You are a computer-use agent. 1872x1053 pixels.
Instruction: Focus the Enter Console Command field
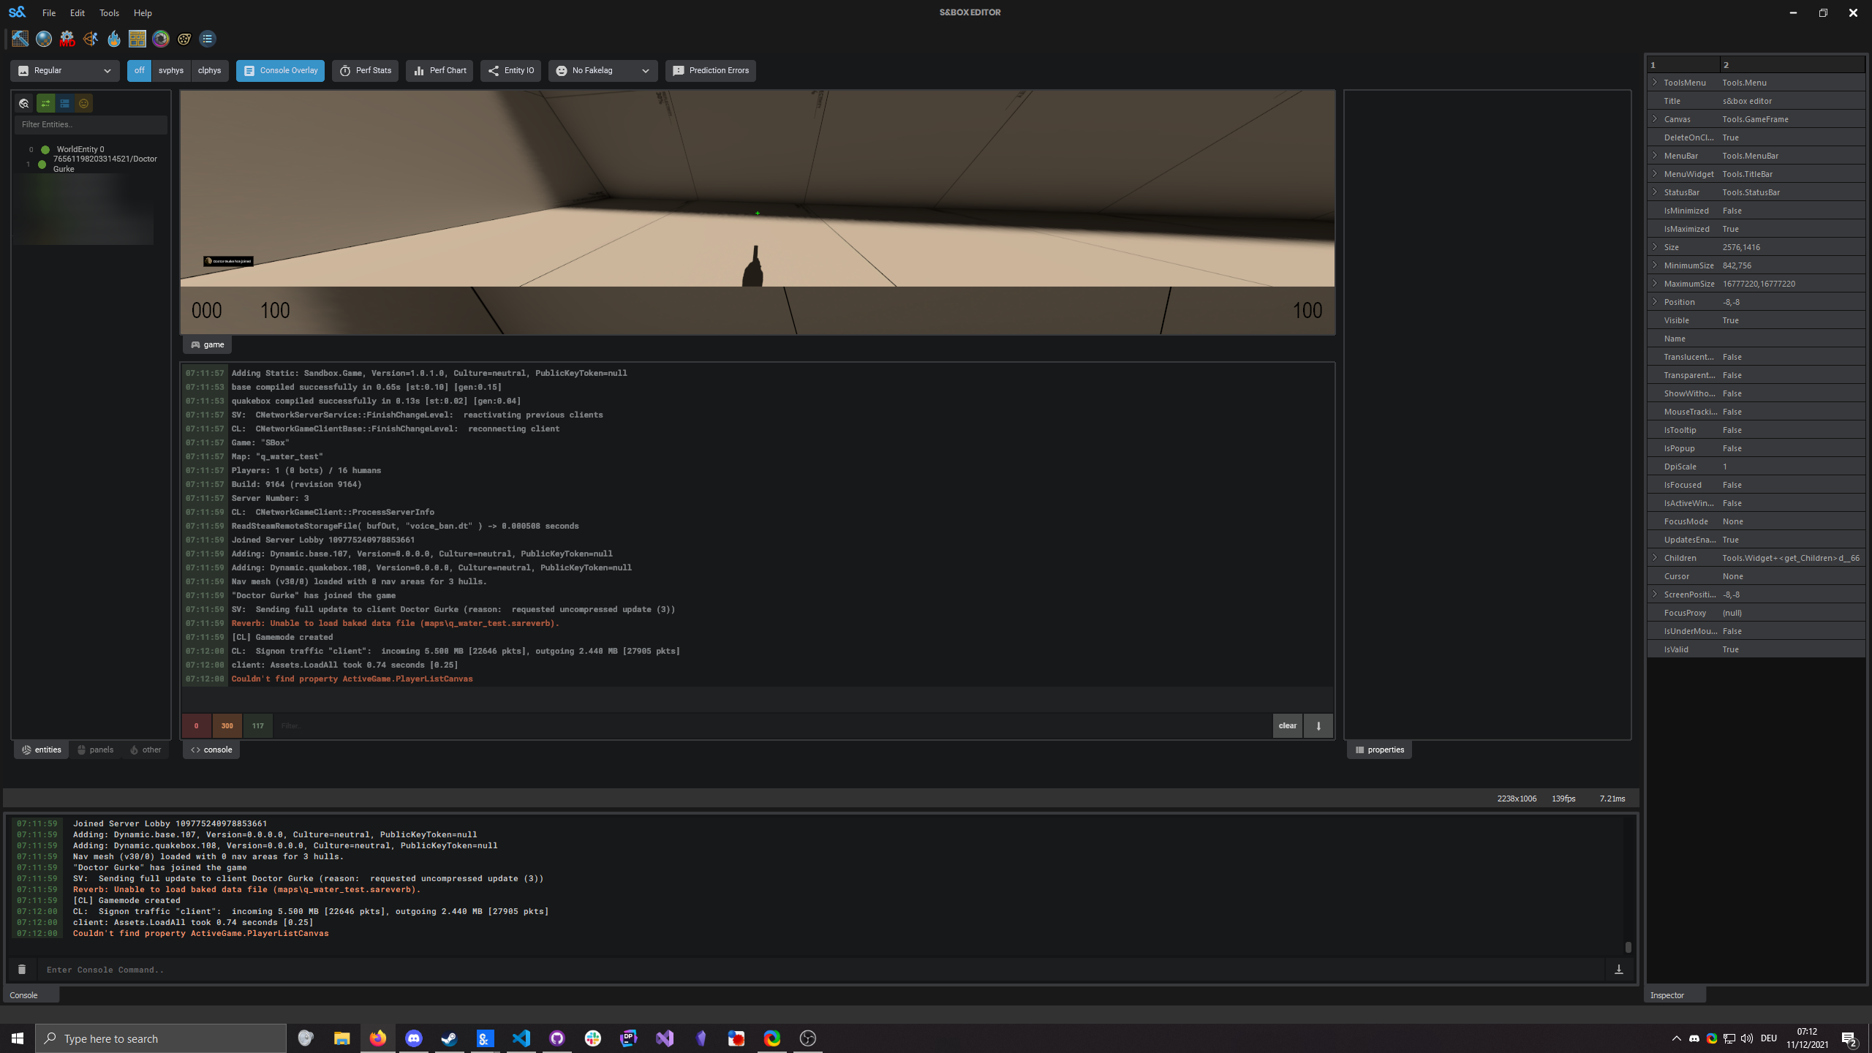tap(820, 970)
